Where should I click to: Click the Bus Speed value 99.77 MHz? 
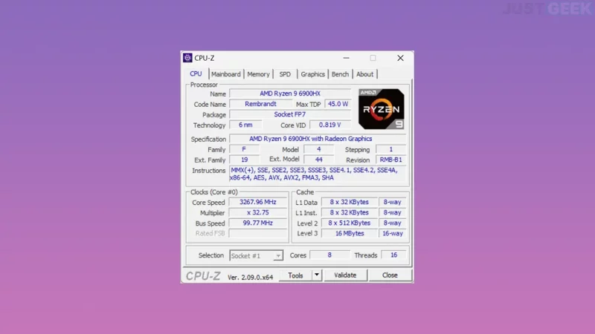258,223
